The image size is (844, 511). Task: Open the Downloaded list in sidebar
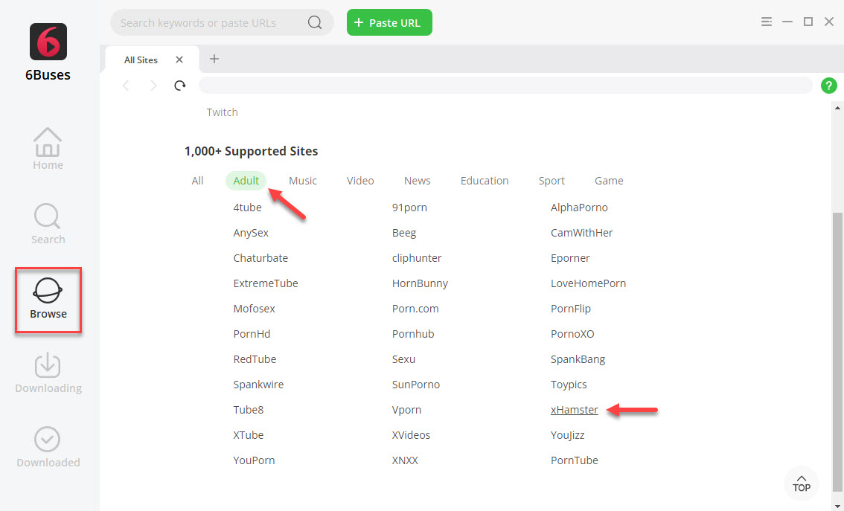[48, 447]
